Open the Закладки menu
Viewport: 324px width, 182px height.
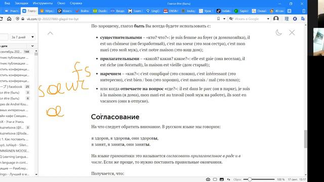pyautogui.click(x=21, y=4)
